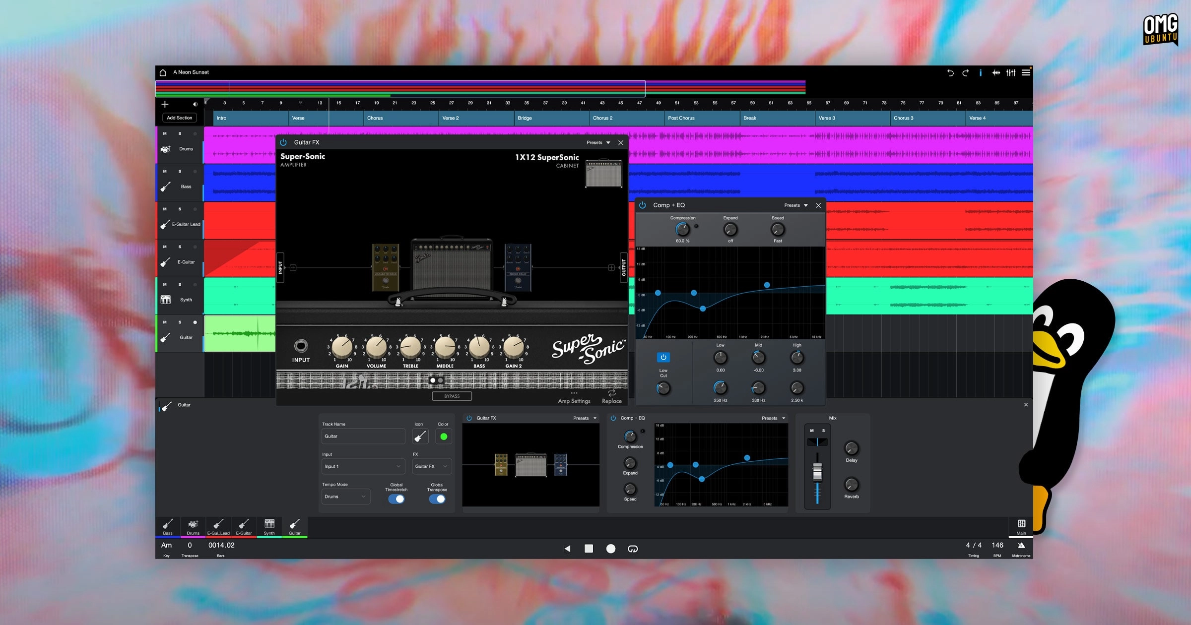Close the Guitar track settings panel
The height and width of the screenshot is (625, 1191).
[1026, 405]
